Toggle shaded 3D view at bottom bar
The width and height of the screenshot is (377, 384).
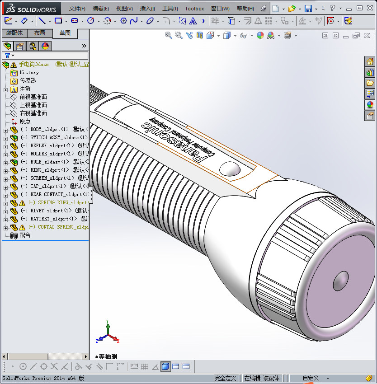click(165, 367)
